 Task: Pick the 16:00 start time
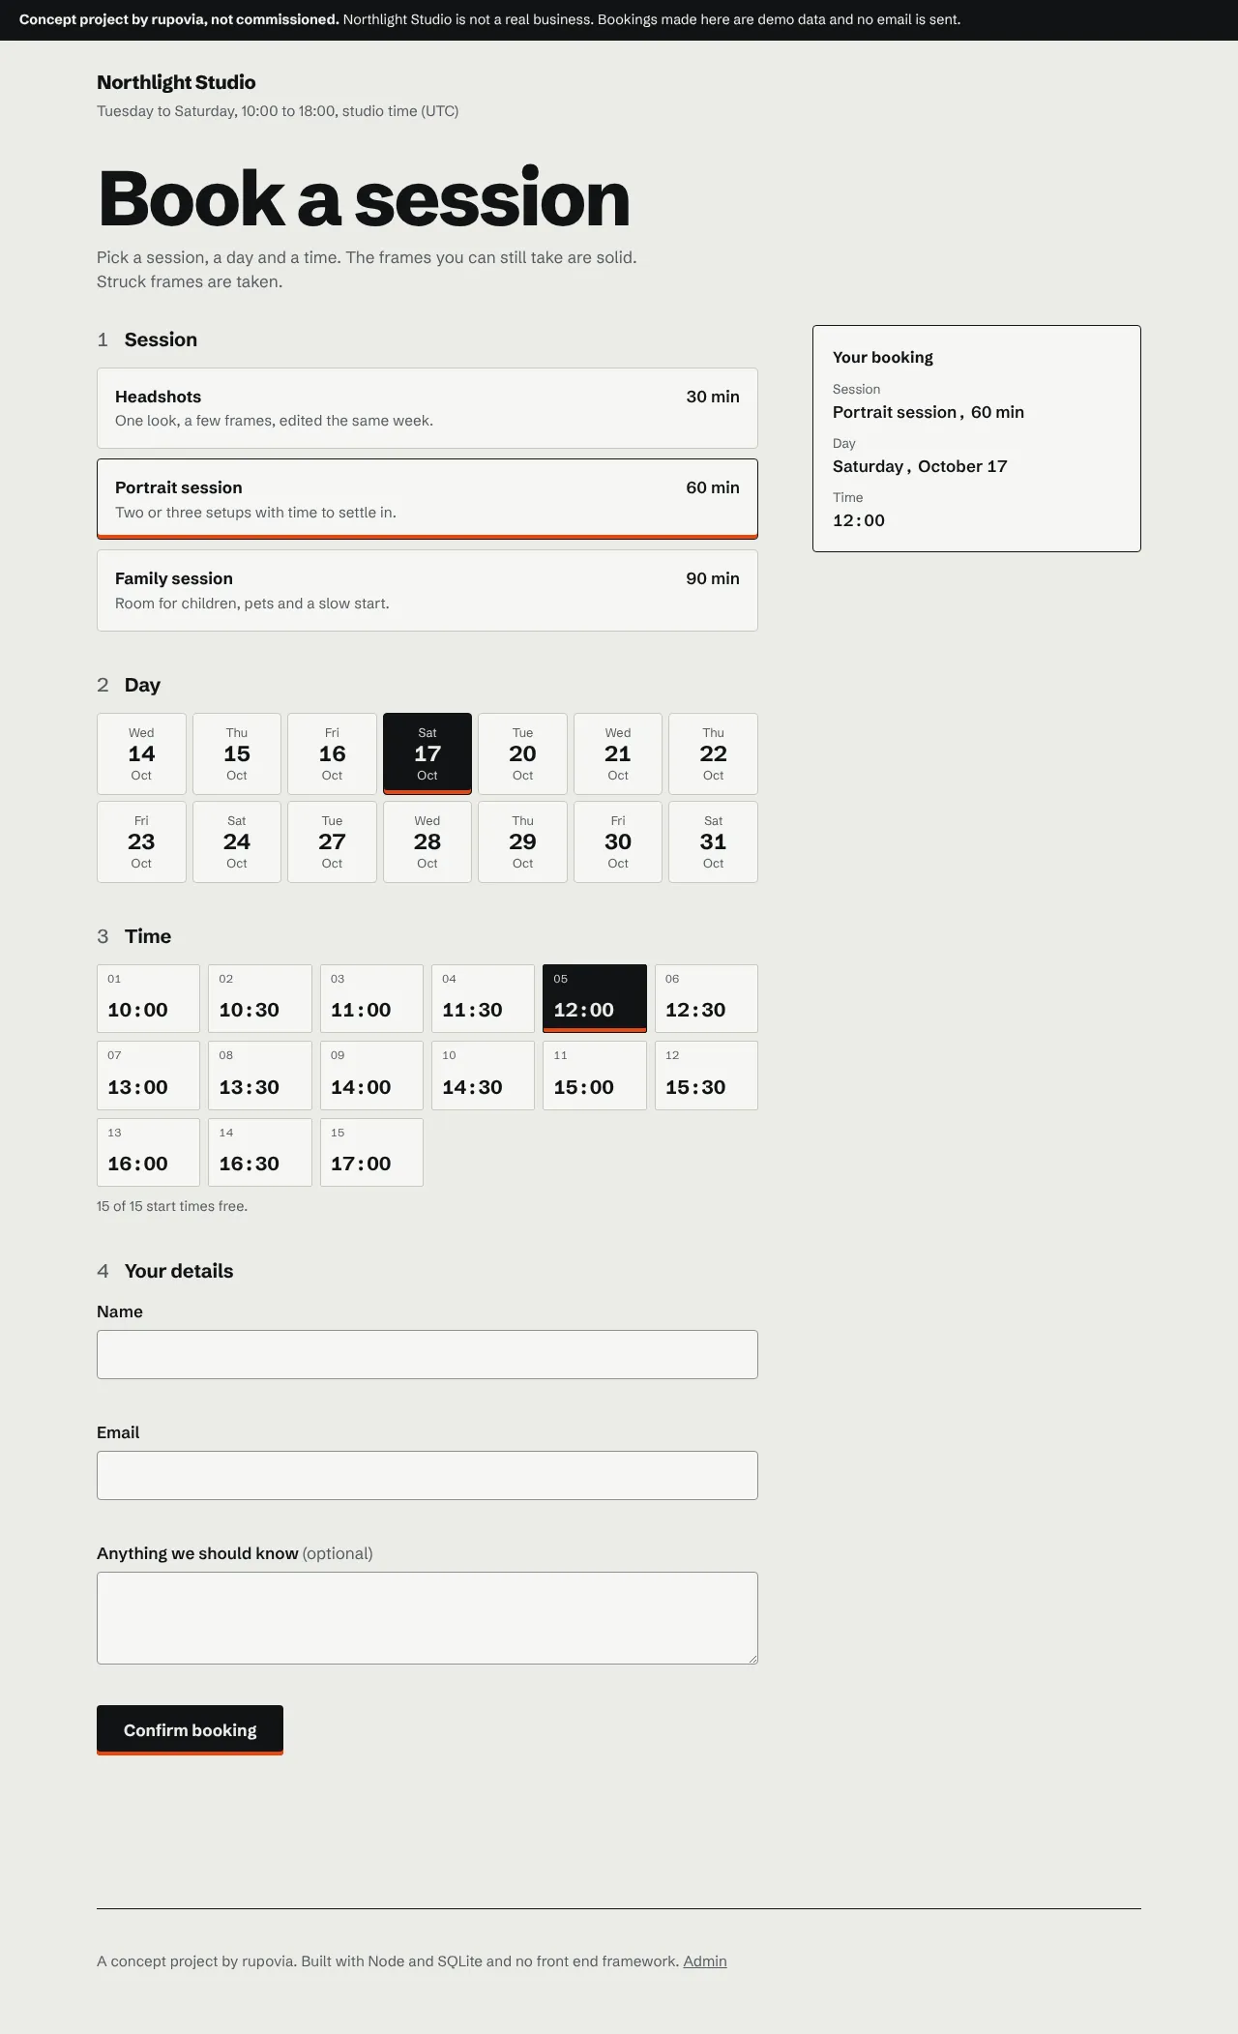click(148, 1152)
